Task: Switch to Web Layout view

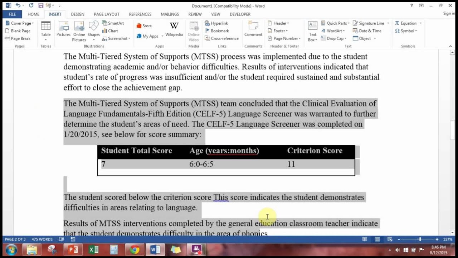Action: [390, 239]
